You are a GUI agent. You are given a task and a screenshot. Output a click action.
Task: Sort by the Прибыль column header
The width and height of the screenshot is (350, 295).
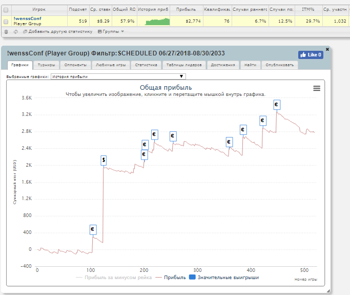186,10
